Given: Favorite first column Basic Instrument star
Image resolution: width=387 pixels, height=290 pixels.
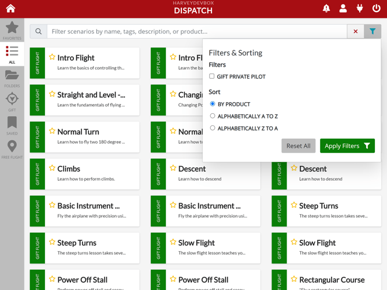Looking at the screenshot, I should tap(52, 205).
